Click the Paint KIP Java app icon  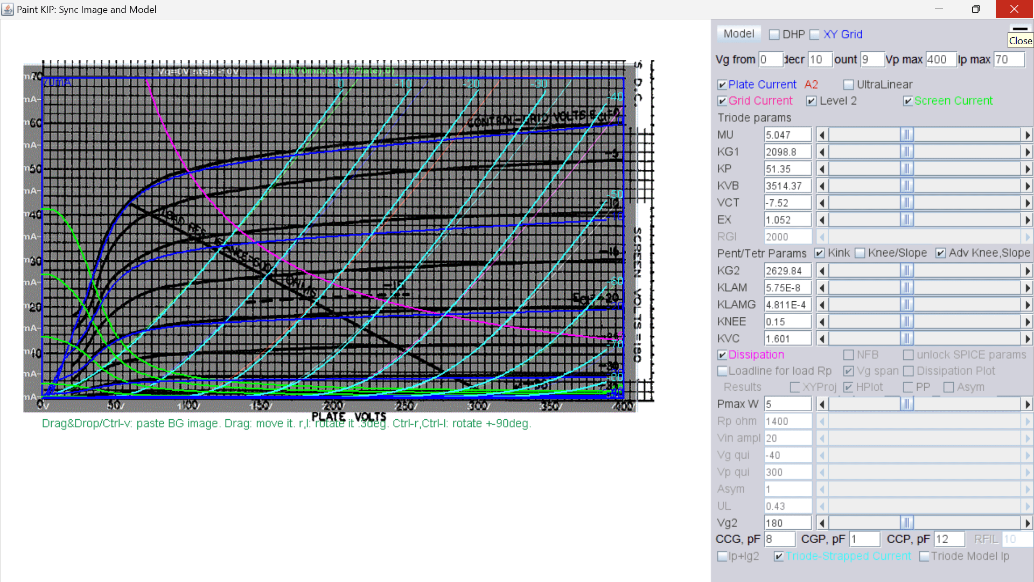coord(8,9)
